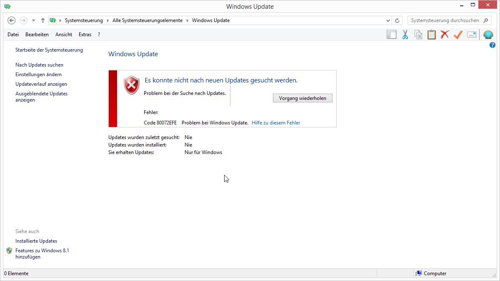Click the Windows Update icon in the address bar
Screen dimensions: 500x281
point(53,20)
